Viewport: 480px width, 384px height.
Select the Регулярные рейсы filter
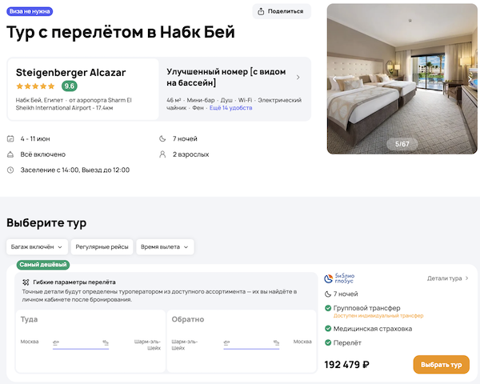pos(102,247)
